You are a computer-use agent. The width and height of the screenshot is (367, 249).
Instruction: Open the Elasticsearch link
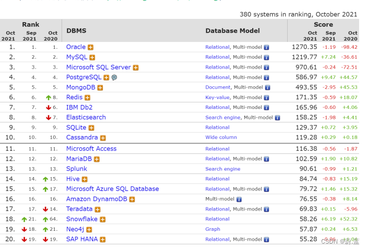86,117
